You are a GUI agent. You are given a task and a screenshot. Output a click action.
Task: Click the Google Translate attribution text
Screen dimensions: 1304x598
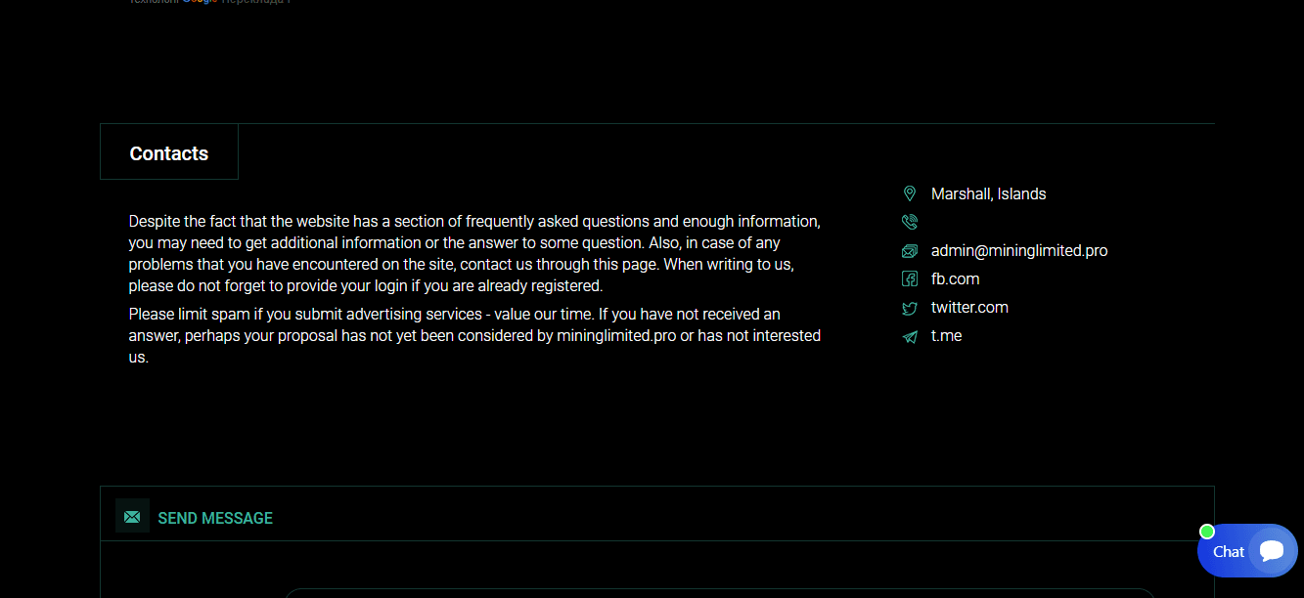[210, 2]
